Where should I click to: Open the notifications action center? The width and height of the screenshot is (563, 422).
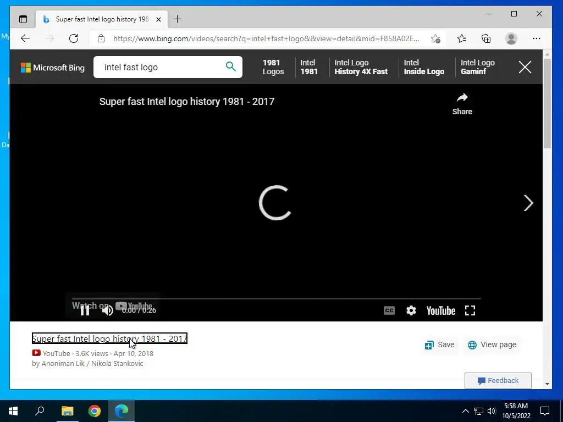coord(545,411)
